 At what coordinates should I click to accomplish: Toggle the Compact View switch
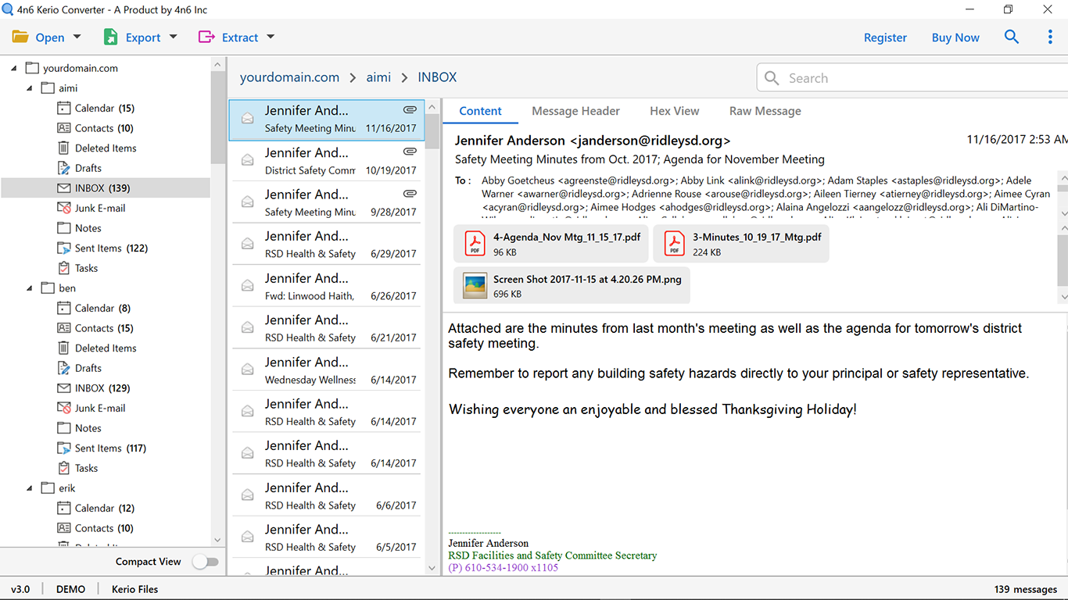click(206, 562)
